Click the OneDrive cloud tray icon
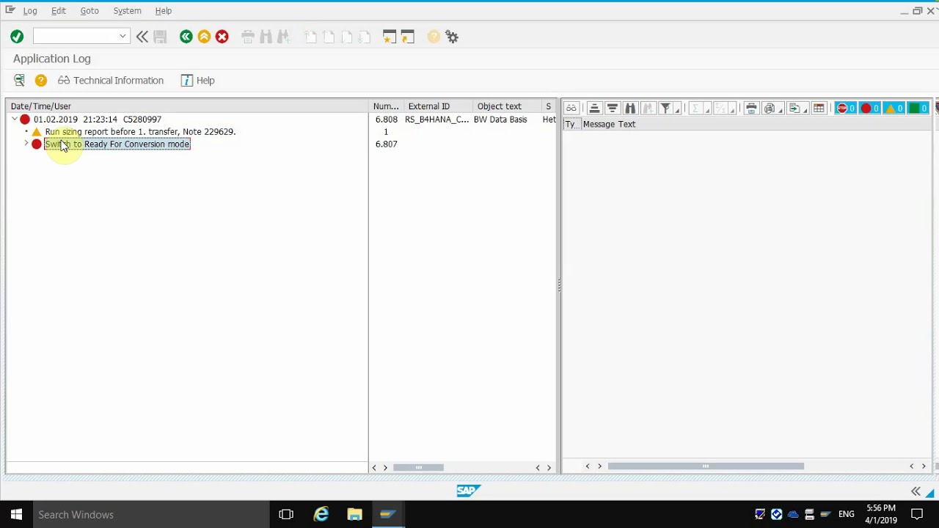939x528 pixels. (x=793, y=514)
